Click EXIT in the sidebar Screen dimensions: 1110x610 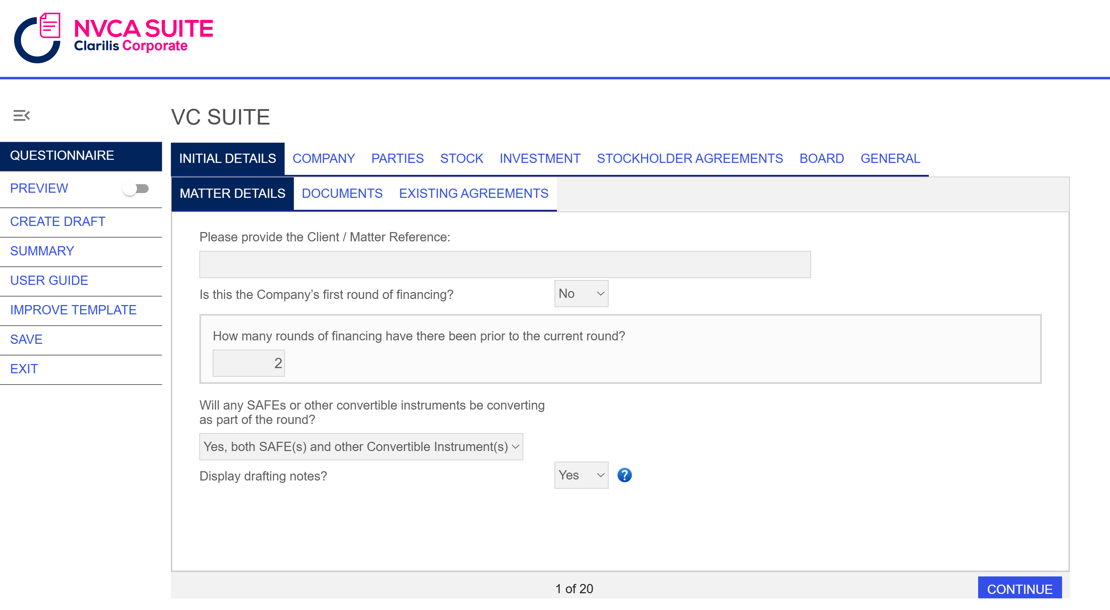tap(23, 368)
